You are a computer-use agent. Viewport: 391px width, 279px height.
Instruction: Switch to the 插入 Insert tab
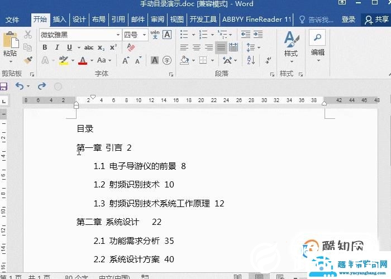point(59,20)
